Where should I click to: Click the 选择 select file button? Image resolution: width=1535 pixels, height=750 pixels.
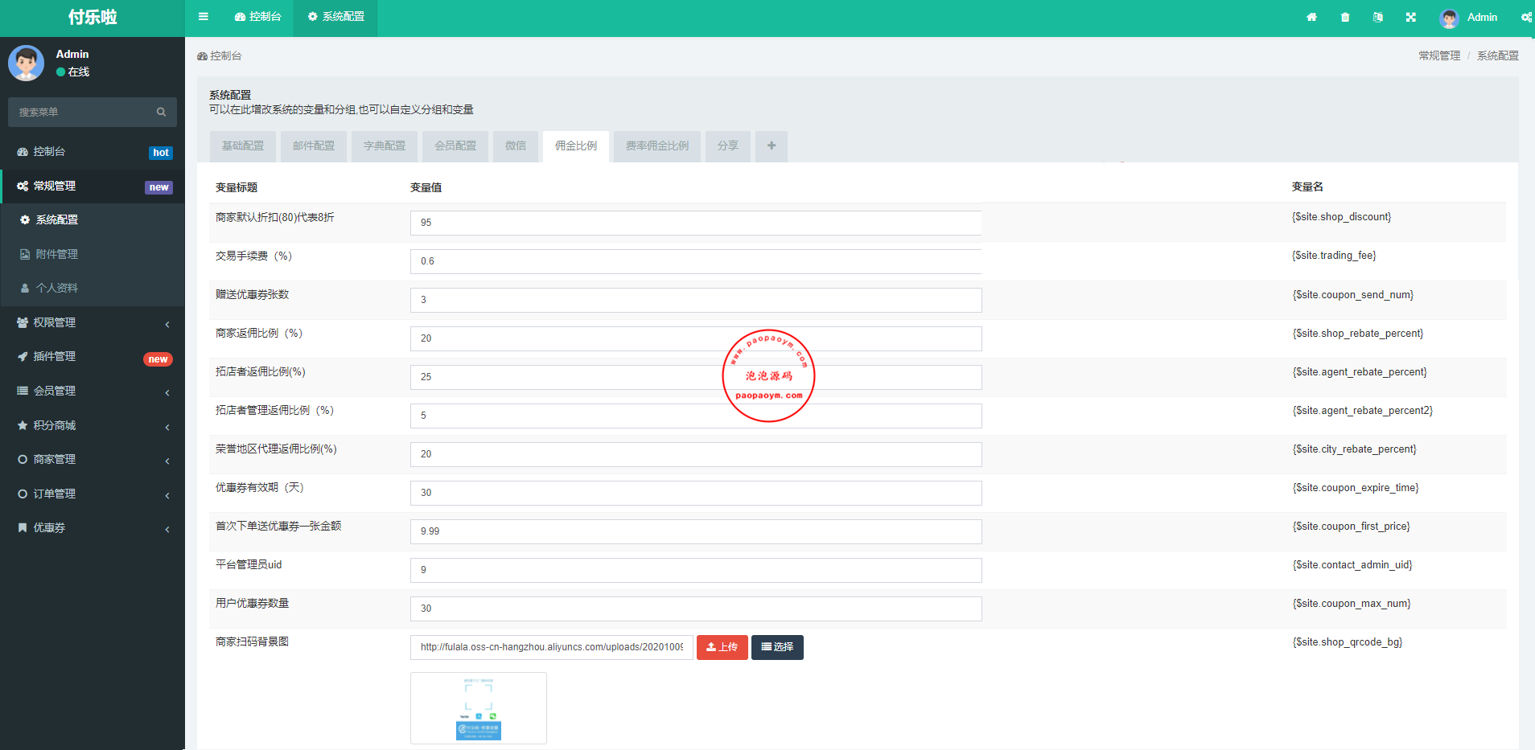(777, 647)
